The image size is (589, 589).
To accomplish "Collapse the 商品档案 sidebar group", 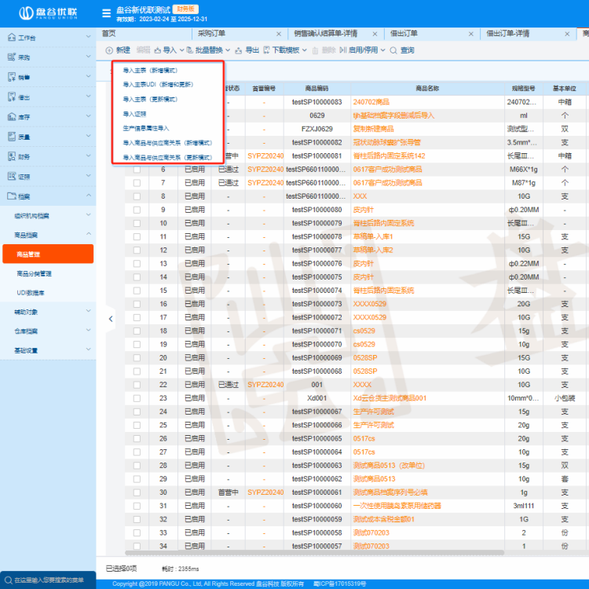I will pos(89,234).
